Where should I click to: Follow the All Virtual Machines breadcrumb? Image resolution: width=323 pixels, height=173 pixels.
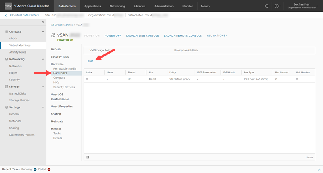click(x=62, y=25)
